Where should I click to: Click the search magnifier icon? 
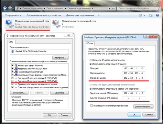(159, 9)
